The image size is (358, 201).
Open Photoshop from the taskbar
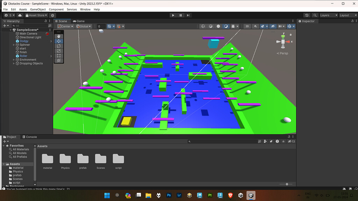[169, 195]
